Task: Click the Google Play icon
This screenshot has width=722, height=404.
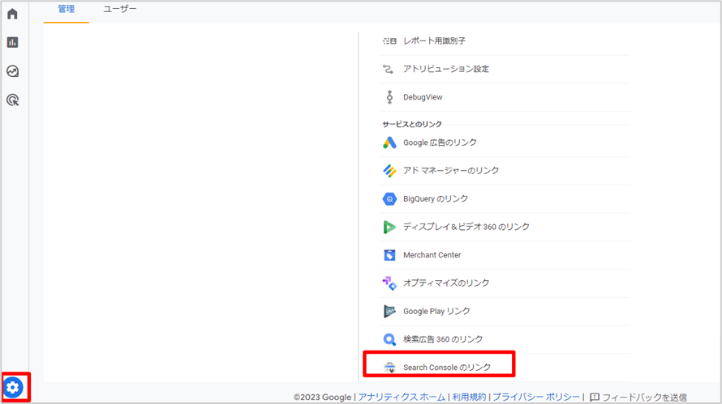Action: tap(389, 311)
